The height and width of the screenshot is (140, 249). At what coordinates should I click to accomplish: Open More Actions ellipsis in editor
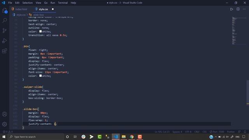point(244,9)
